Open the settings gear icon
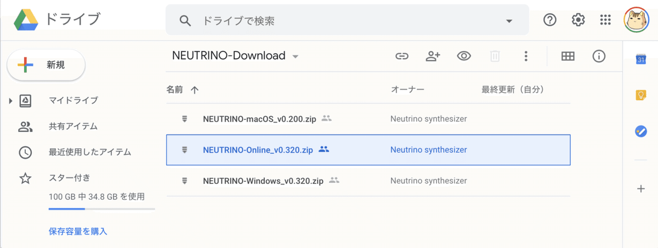This screenshot has width=658, height=248. tap(578, 20)
